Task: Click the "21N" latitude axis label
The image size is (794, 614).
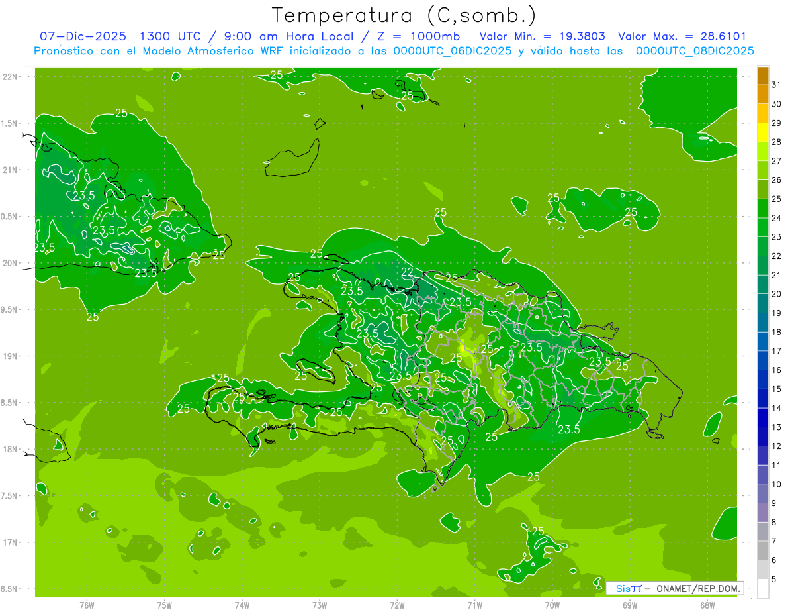Action: click(10, 170)
